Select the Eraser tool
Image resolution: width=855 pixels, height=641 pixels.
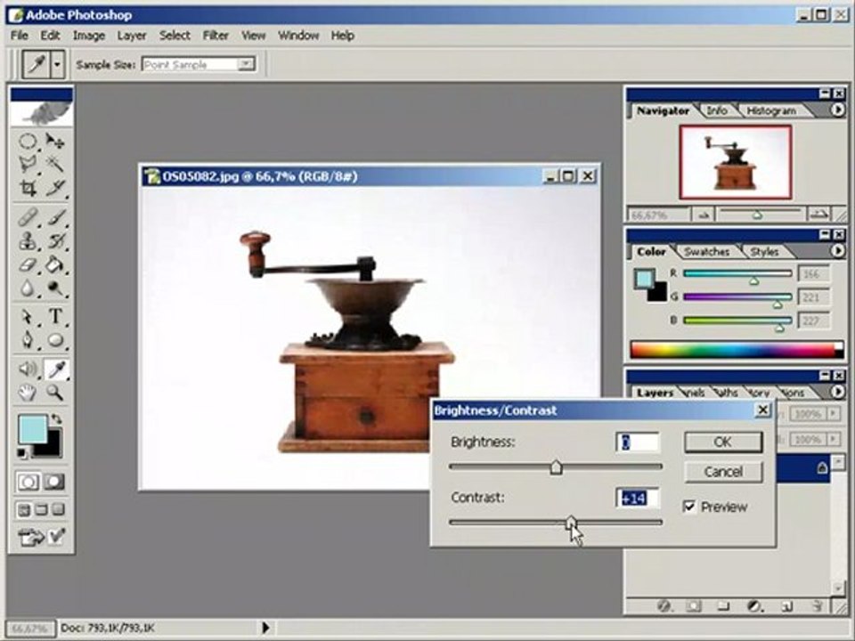tap(28, 265)
